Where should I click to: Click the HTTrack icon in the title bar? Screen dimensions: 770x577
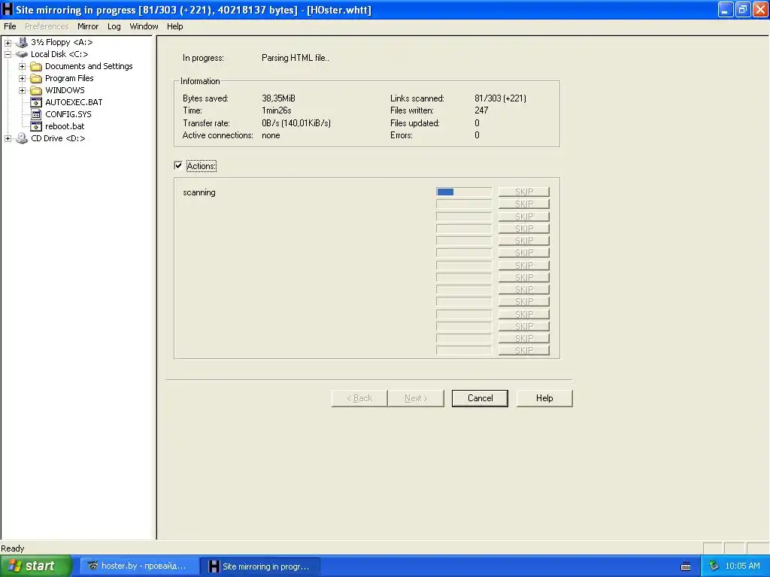point(7,9)
